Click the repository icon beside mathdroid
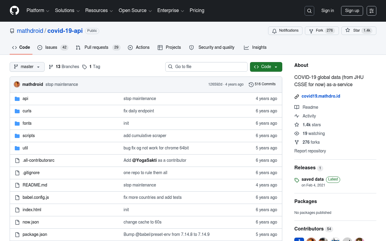 pyautogui.click(x=12, y=31)
